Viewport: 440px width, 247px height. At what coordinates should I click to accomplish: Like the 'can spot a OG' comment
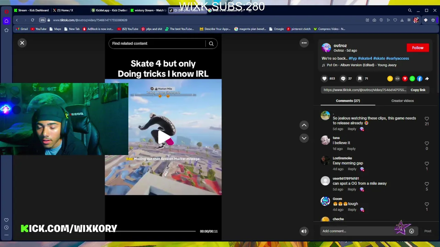[x=427, y=184]
